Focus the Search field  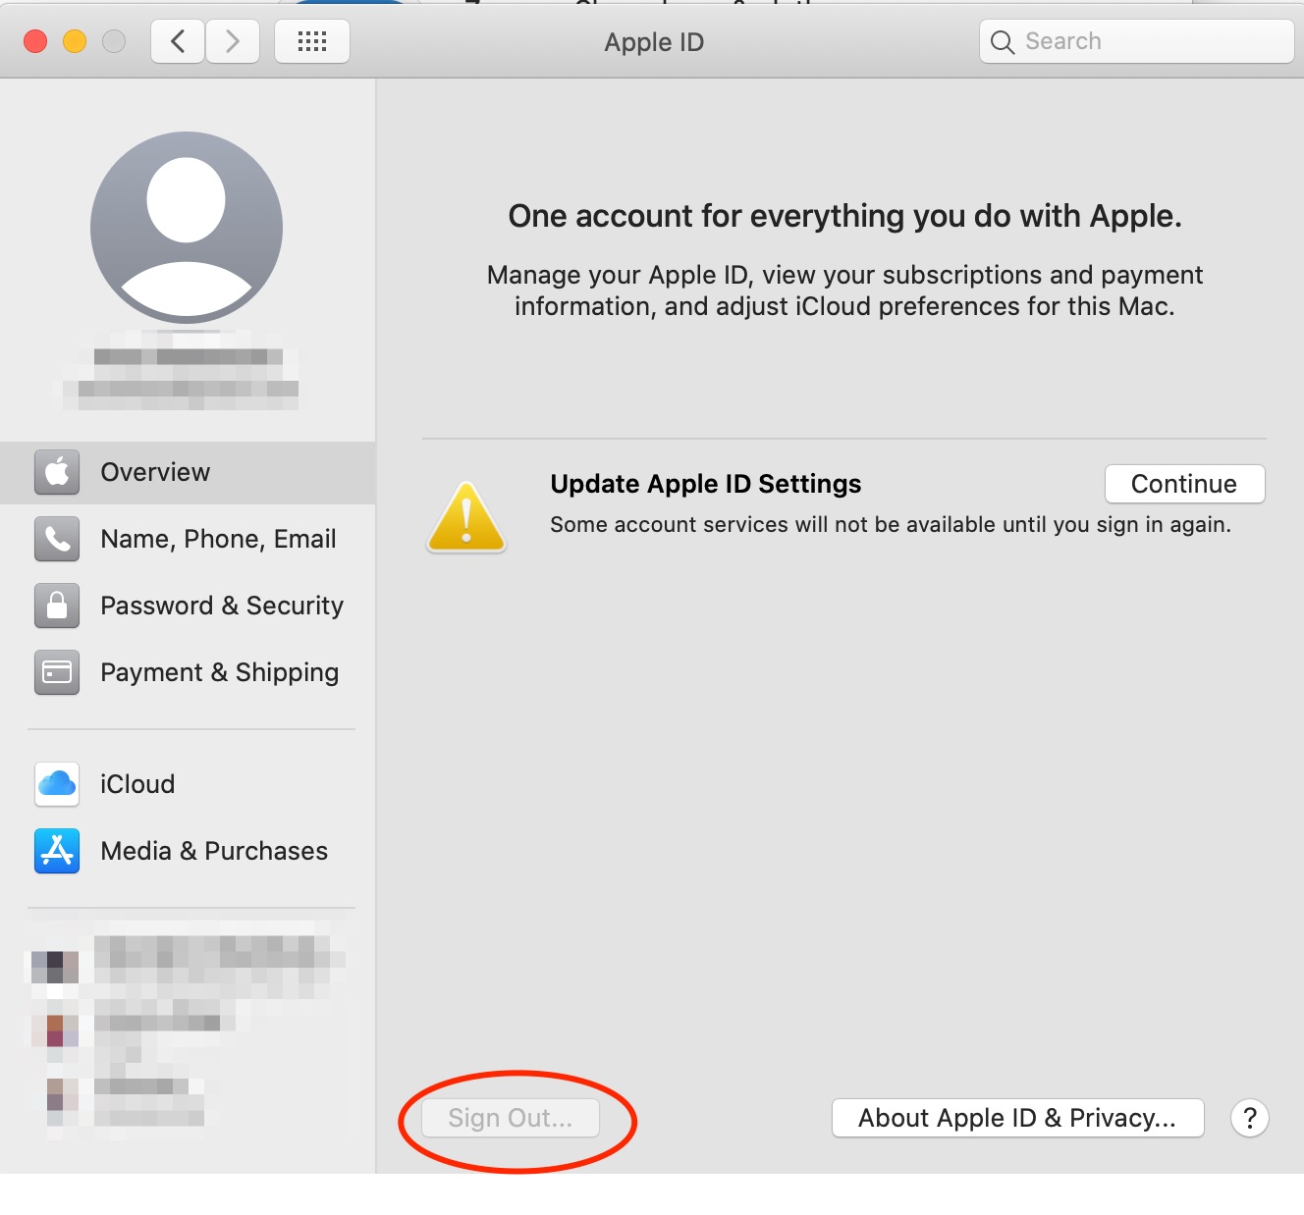click(1137, 41)
